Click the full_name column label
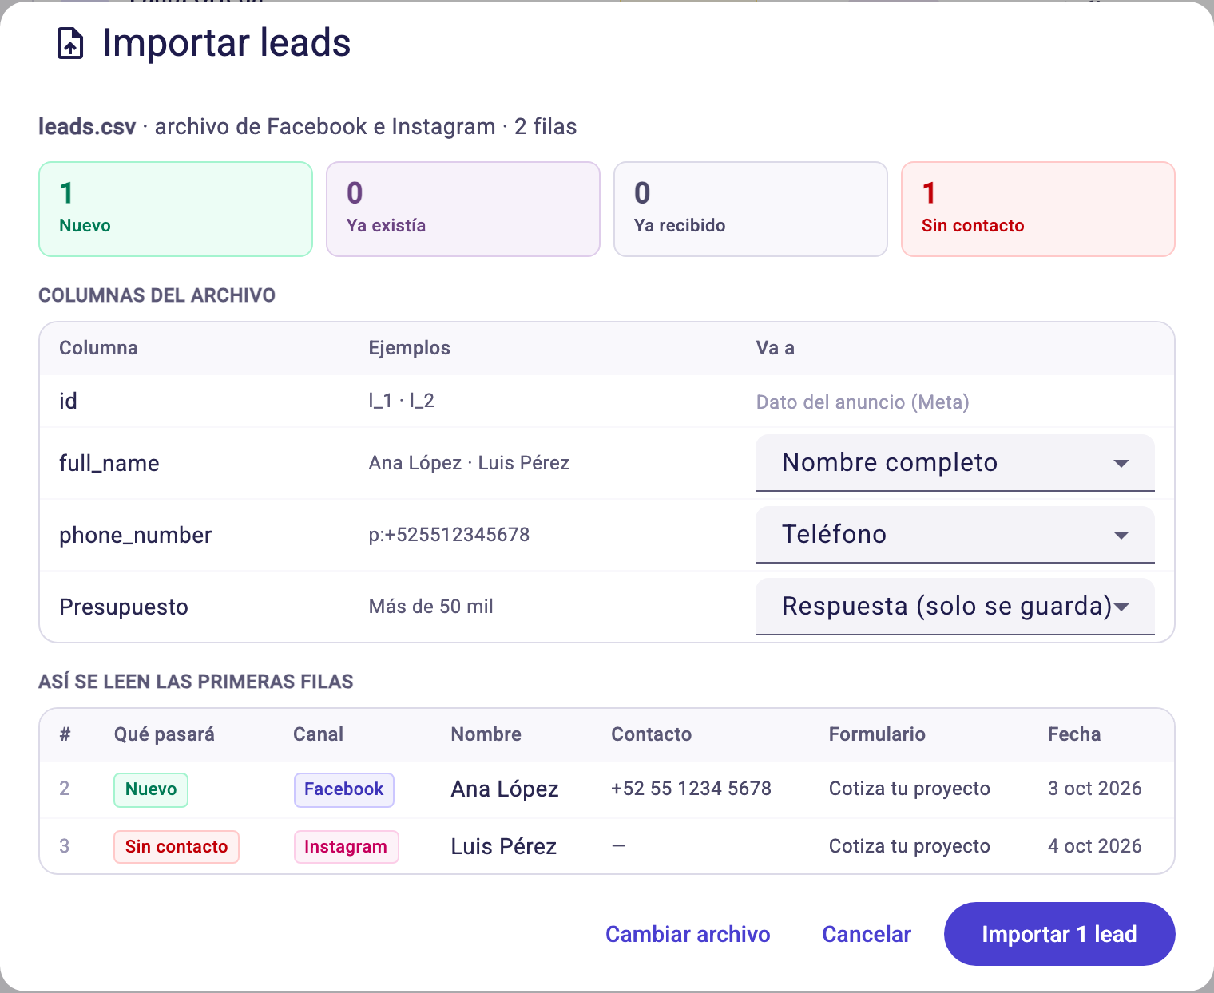Viewport: 1214px width, 993px height. pyautogui.click(x=109, y=463)
